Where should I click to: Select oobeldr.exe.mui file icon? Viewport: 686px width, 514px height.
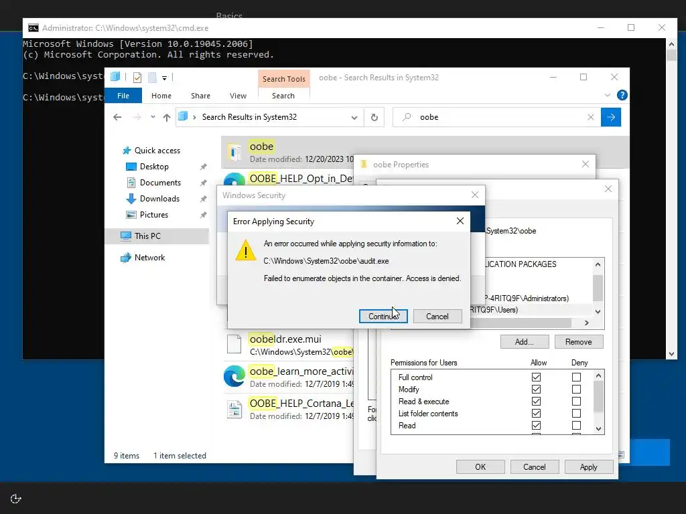[234, 344]
